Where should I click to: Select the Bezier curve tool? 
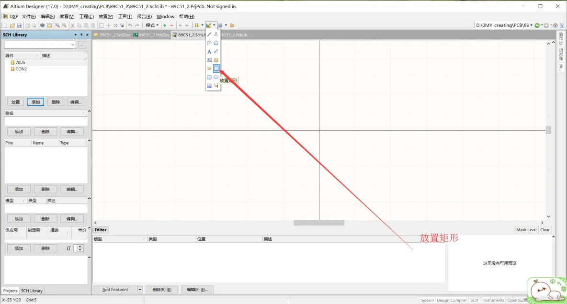216,34
